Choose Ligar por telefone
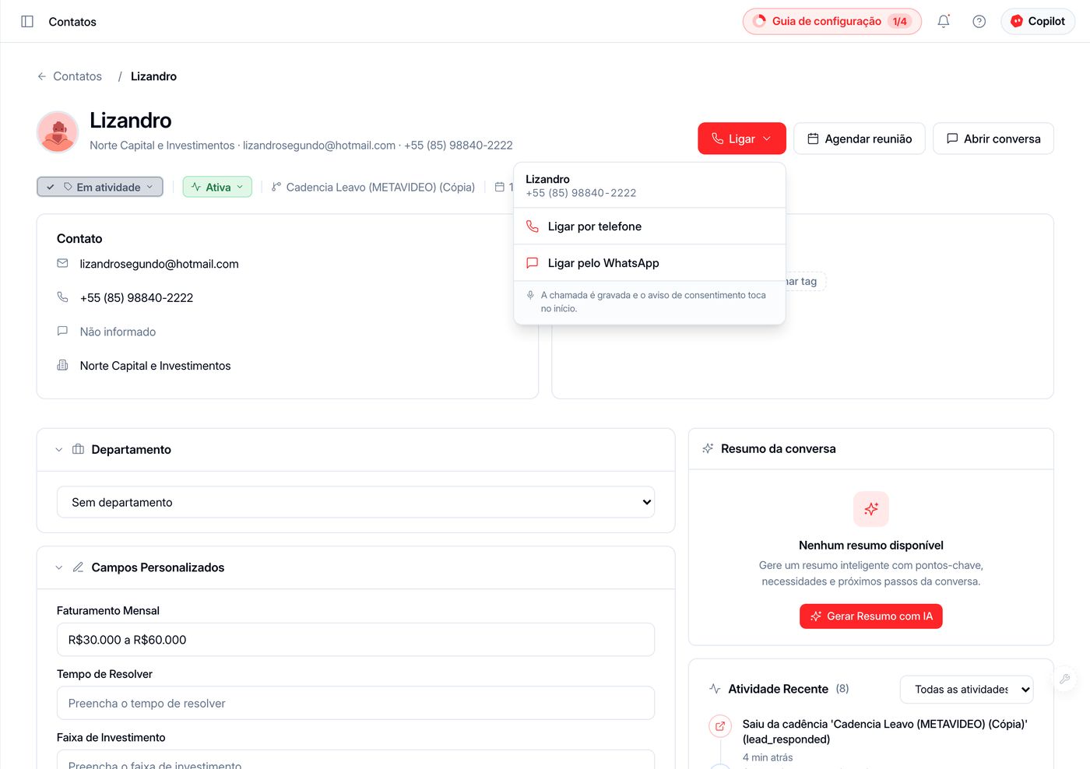The height and width of the screenshot is (769, 1090). (649, 226)
